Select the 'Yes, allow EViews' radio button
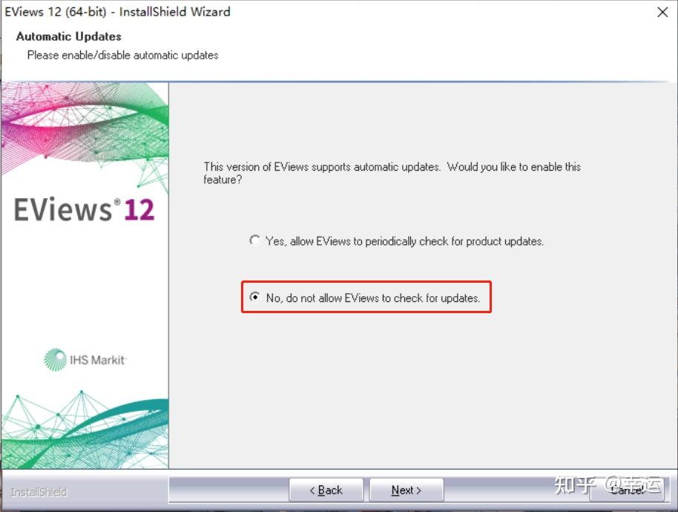The height and width of the screenshot is (512, 678). point(254,240)
